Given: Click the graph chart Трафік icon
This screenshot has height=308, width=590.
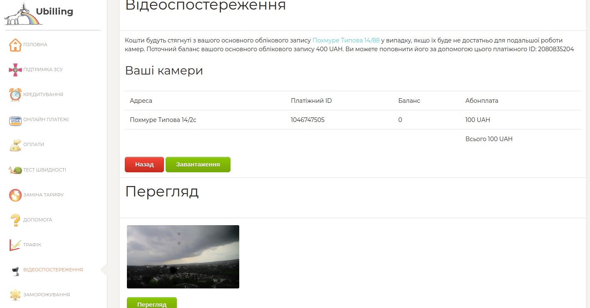Looking at the screenshot, I should tap(15, 245).
